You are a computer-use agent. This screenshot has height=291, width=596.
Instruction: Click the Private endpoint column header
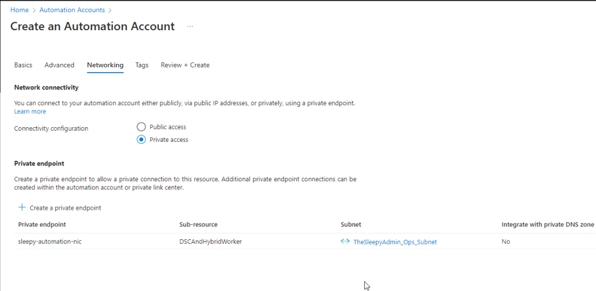[42, 224]
